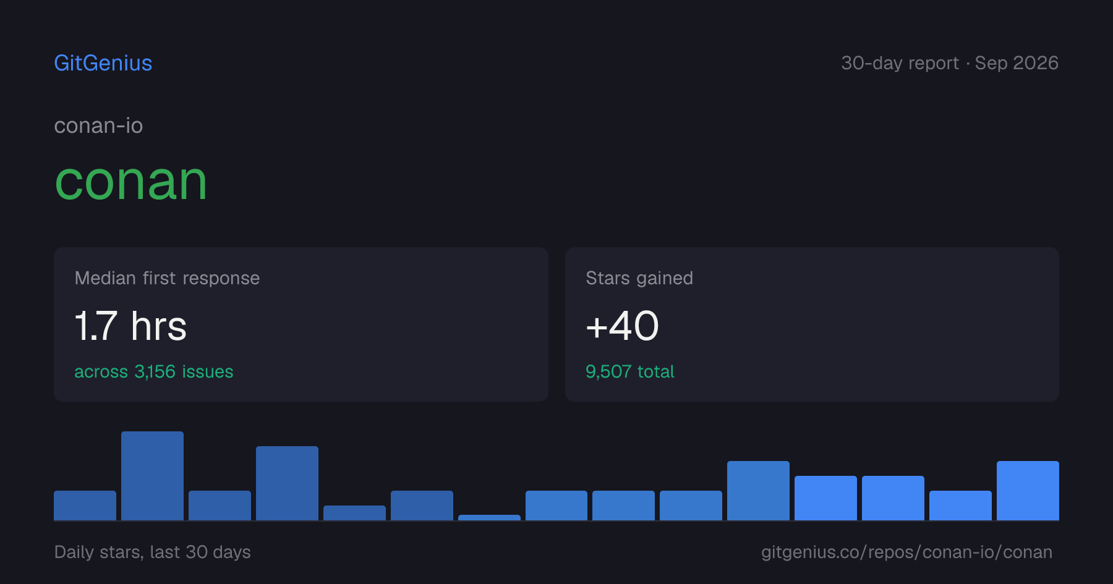The height and width of the screenshot is (584, 1113).
Task: Select the 9,507 total text
Action: click(x=629, y=371)
